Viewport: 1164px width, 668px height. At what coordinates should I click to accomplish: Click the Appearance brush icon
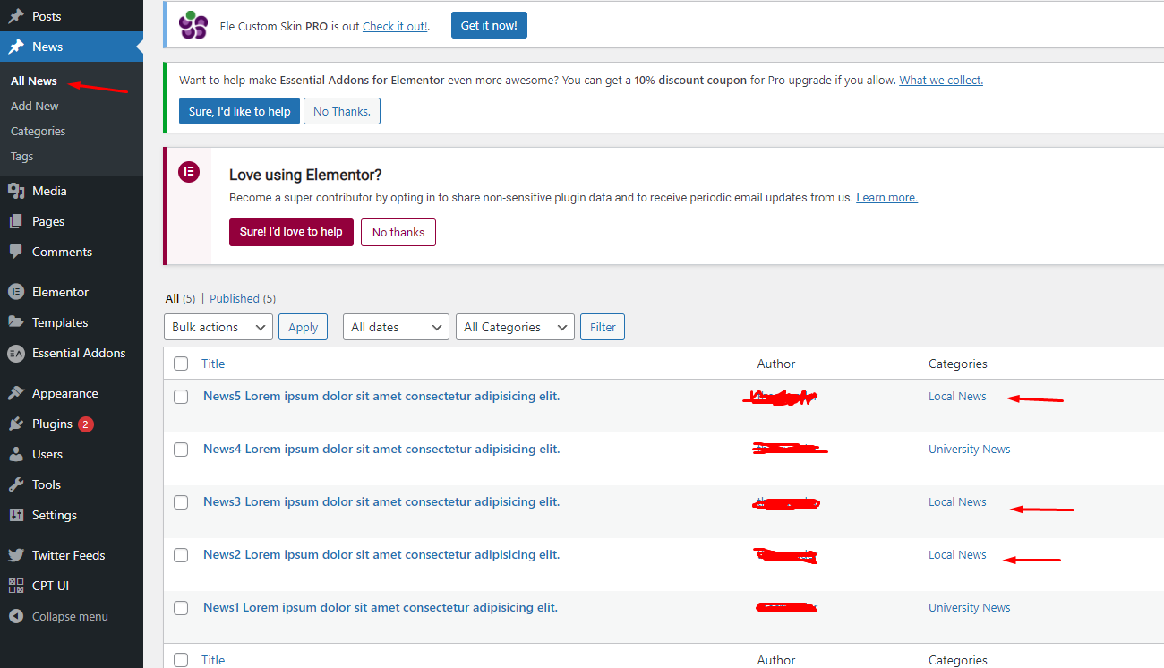[x=16, y=393]
